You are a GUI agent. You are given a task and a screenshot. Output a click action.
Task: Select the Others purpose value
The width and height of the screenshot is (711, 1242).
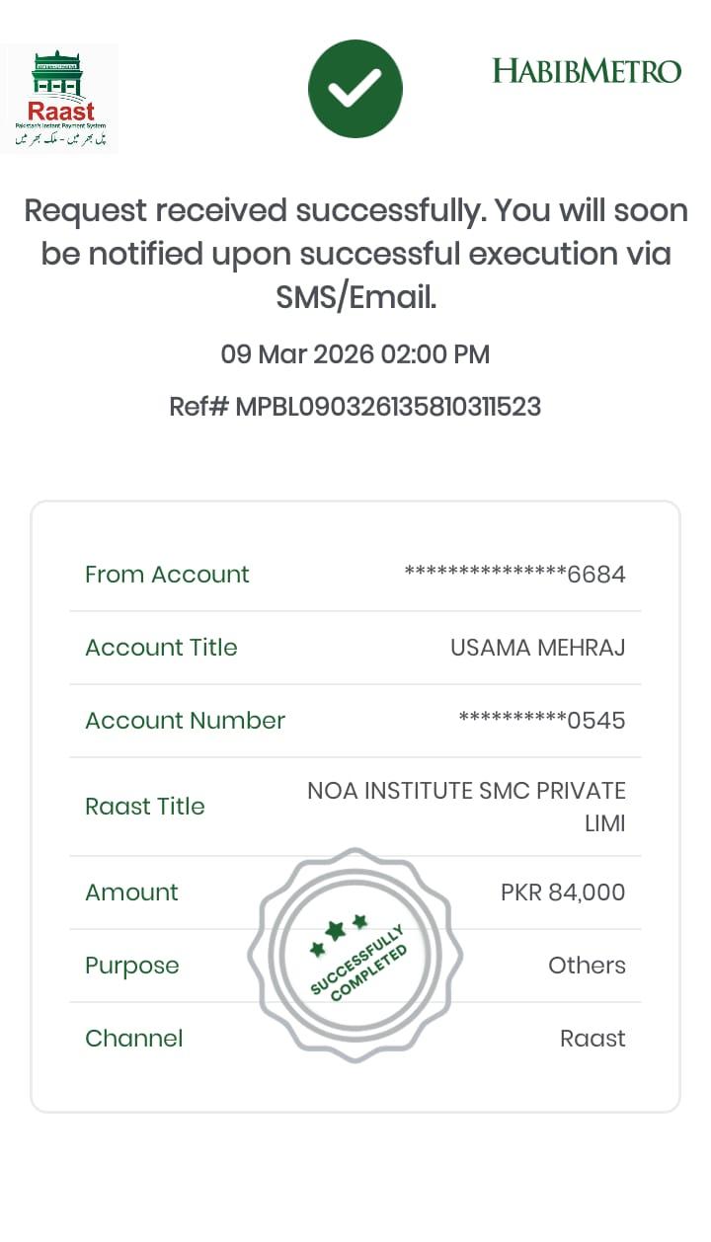coord(587,966)
